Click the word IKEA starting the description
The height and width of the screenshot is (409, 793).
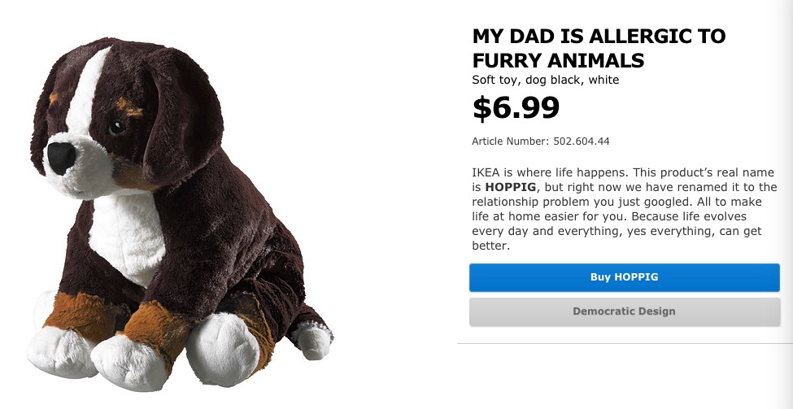coord(486,172)
